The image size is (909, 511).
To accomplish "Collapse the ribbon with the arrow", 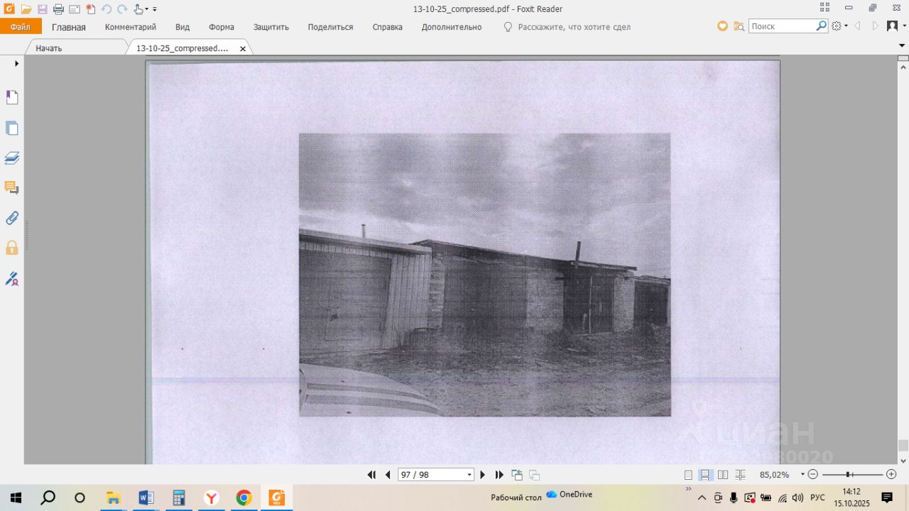I will (902, 45).
